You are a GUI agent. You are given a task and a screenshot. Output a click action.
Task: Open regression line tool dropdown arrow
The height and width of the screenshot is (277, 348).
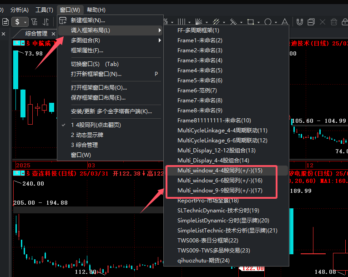coord(241,22)
